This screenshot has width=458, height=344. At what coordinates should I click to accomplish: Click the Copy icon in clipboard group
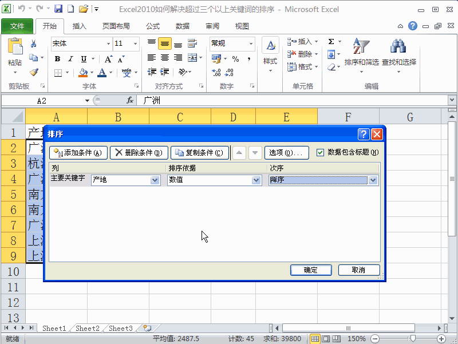pyautogui.click(x=33, y=58)
